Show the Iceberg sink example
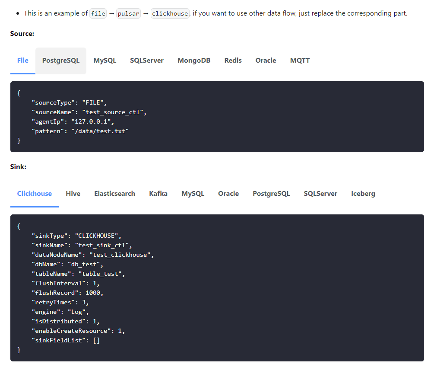431x367 pixels. coord(363,194)
